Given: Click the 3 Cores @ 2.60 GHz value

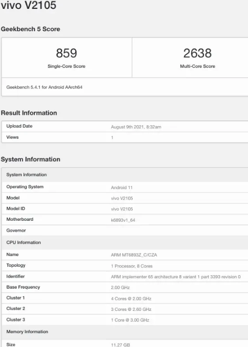Looking at the screenshot, I should click(x=131, y=309).
